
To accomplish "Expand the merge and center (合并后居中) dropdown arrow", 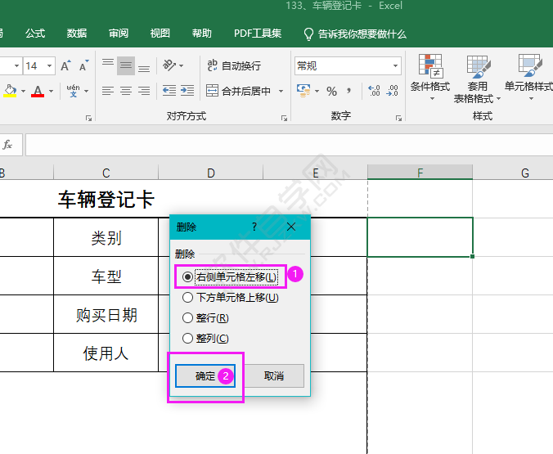I will pyautogui.click(x=281, y=91).
